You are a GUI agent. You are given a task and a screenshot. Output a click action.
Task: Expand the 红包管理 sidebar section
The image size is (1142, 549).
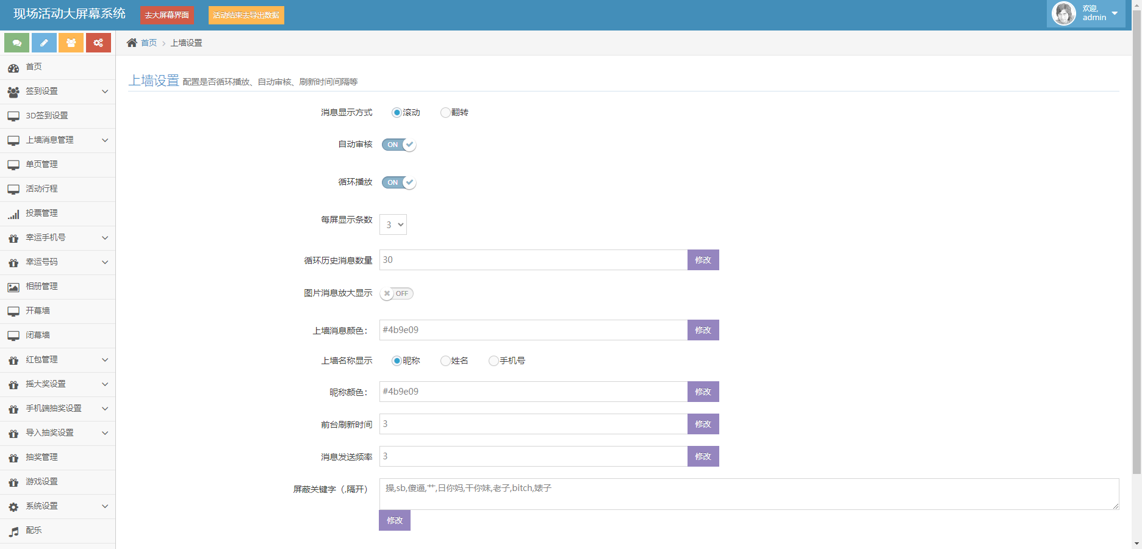coord(57,360)
